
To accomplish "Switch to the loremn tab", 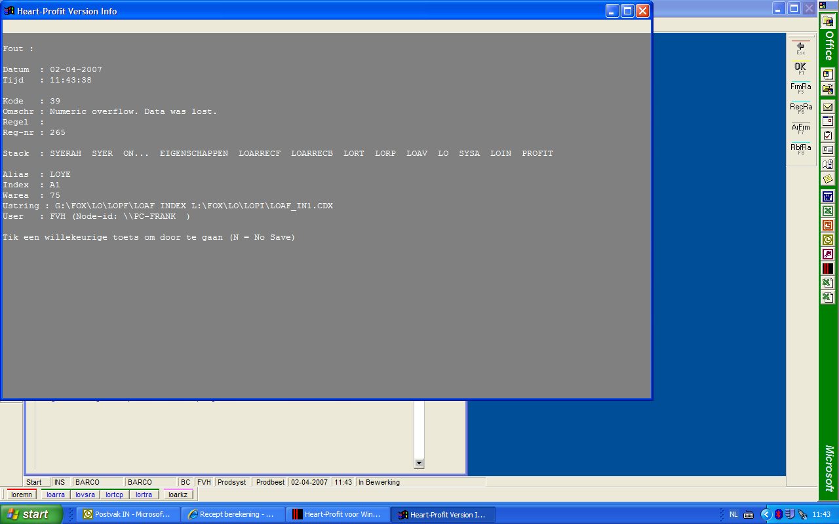I will point(22,495).
